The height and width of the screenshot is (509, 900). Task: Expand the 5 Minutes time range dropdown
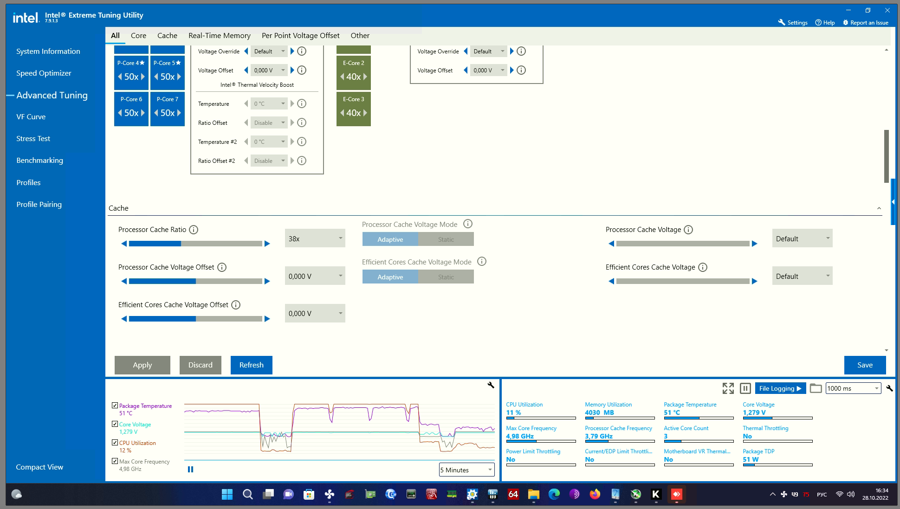coord(466,470)
